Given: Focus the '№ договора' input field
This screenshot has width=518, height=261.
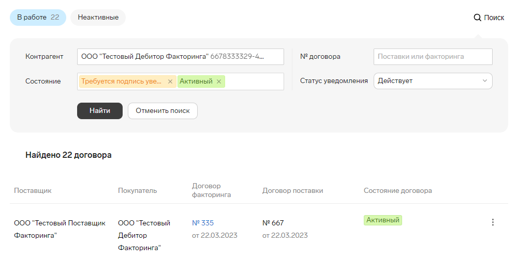Looking at the screenshot, I should [433, 57].
